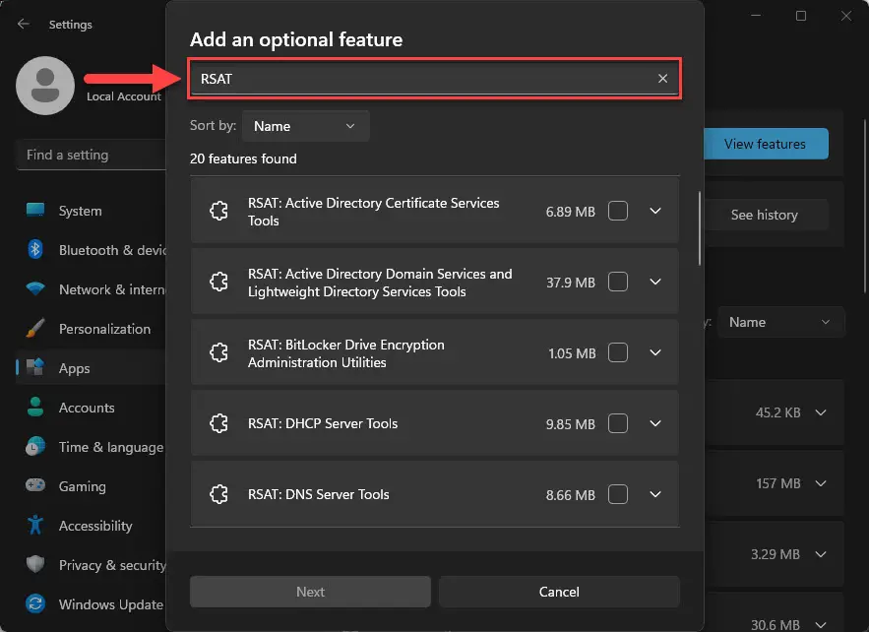Click the Local Account profile picture

45,86
